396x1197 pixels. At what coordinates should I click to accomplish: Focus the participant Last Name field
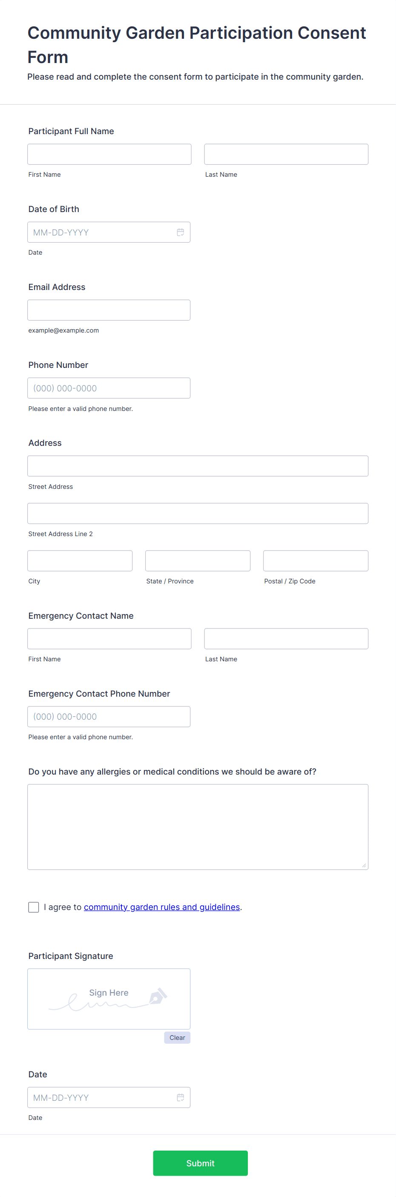click(286, 154)
